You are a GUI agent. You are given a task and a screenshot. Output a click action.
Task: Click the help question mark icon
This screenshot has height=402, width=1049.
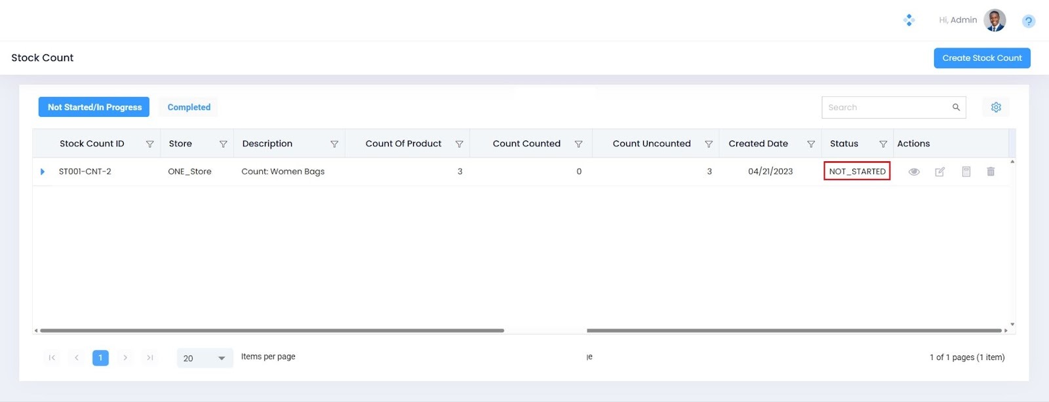point(1028,21)
